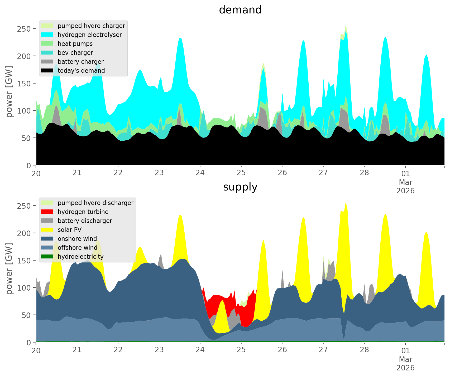450x377 pixels.
Task: Select the battery charger gray legend swatch
Action: tap(47, 62)
